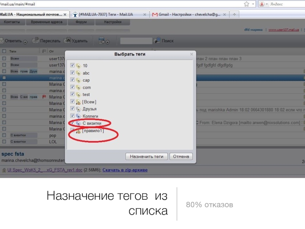
Task: Open the Форум tab
Action: click(x=81, y=22)
